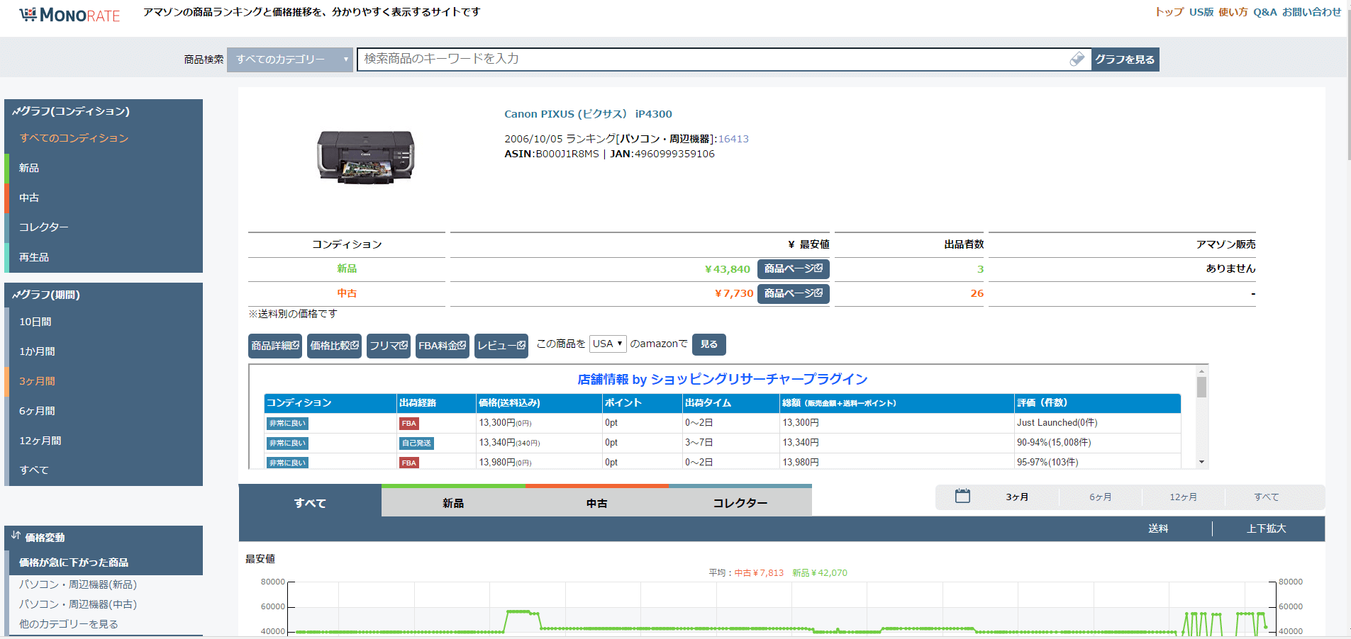
Task: Switch to 新品 graph tab
Action: [453, 503]
